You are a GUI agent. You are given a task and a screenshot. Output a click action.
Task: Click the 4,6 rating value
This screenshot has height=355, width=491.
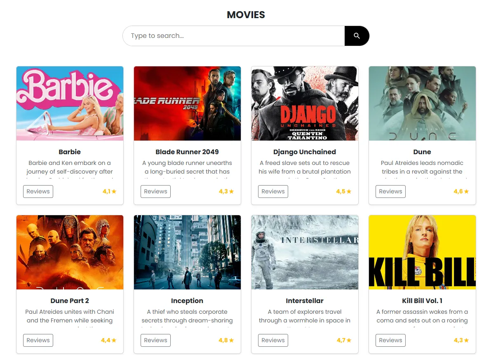(458, 191)
